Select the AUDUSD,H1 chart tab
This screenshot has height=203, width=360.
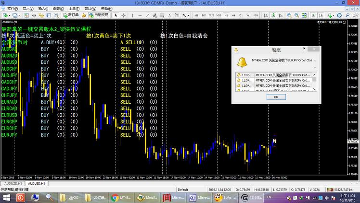[x=36, y=183]
